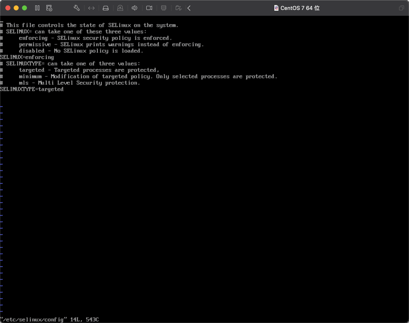409x323 pixels.
Task: Pause the CentOS virtual machine
Action: pyautogui.click(x=37, y=8)
